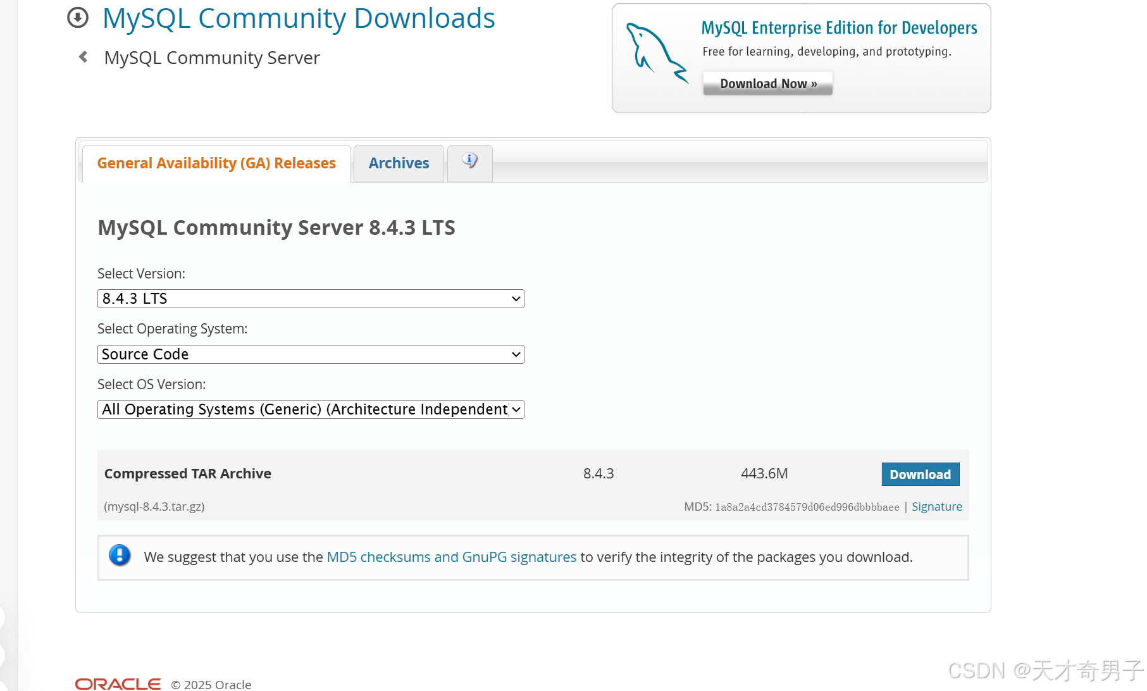The image size is (1147, 691).
Task: Switch to the General Availability (GA) Releases tab
Action: (216, 163)
